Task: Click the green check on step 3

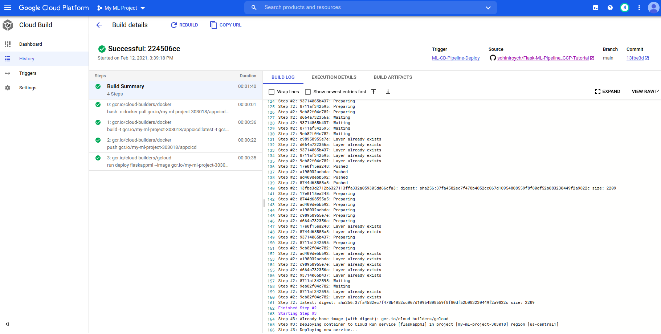Action: (x=98, y=158)
